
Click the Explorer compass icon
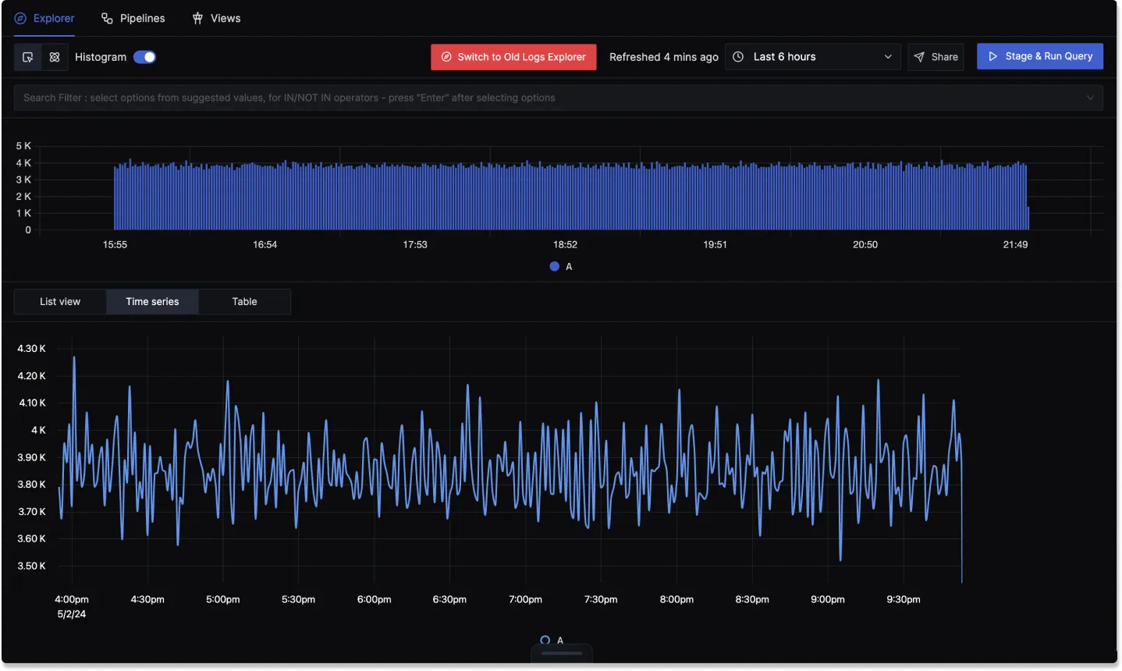(20, 18)
